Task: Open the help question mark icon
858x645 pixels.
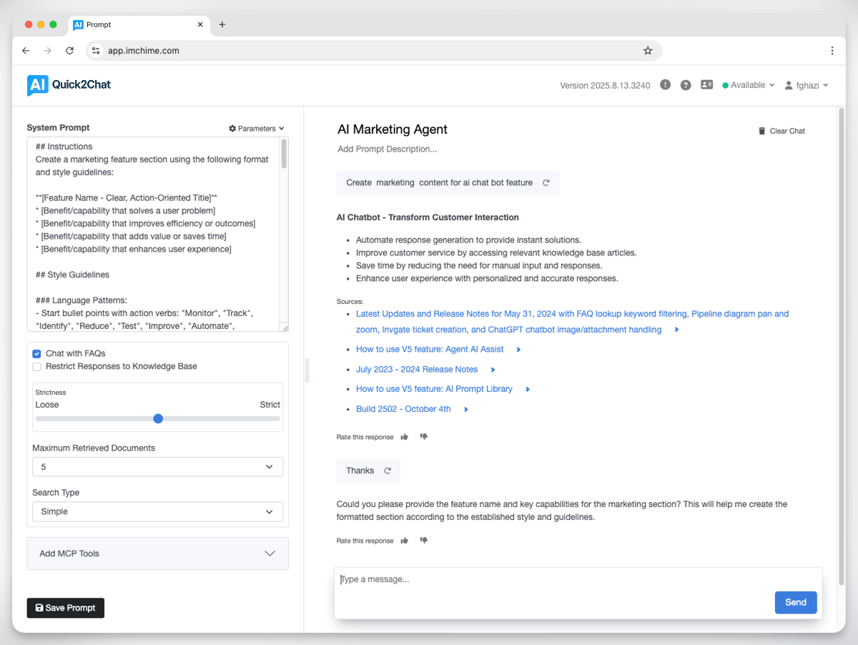Action: (686, 85)
